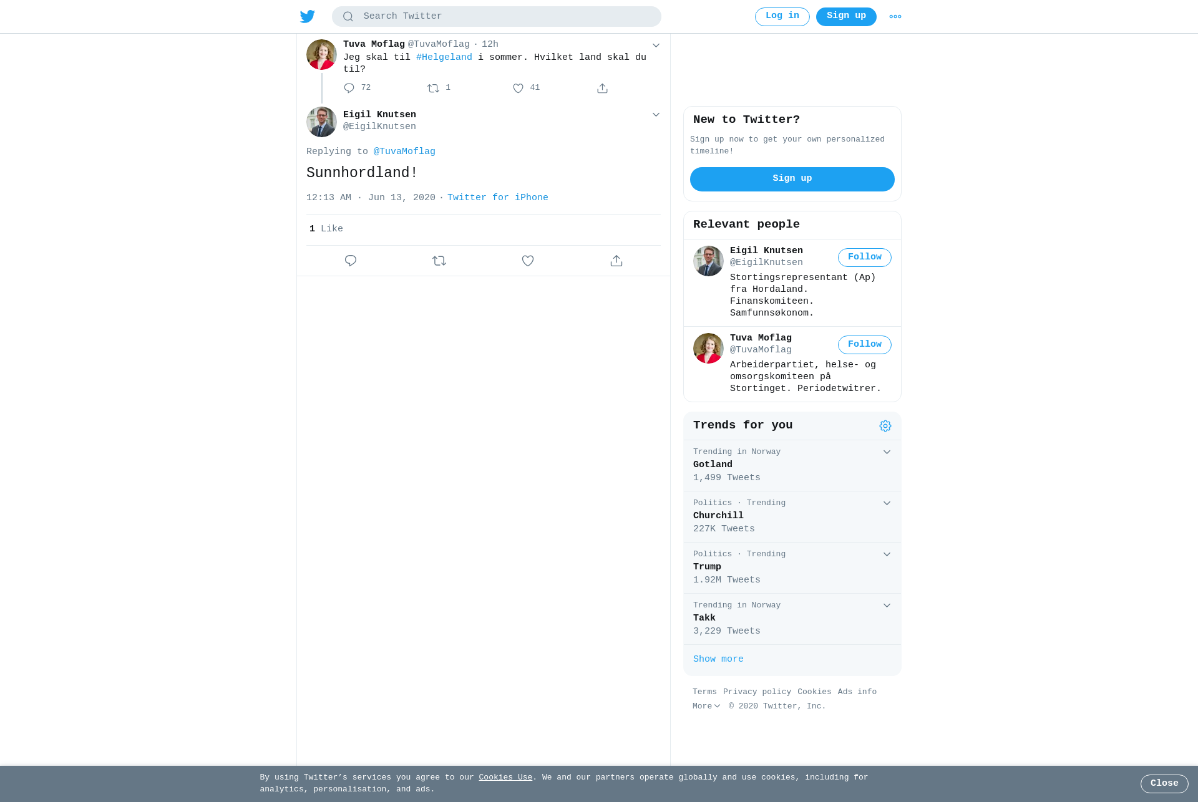This screenshot has height=802, width=1198.
Task: Open chevron menu for Gotland trend
Action: pos(887,452)
